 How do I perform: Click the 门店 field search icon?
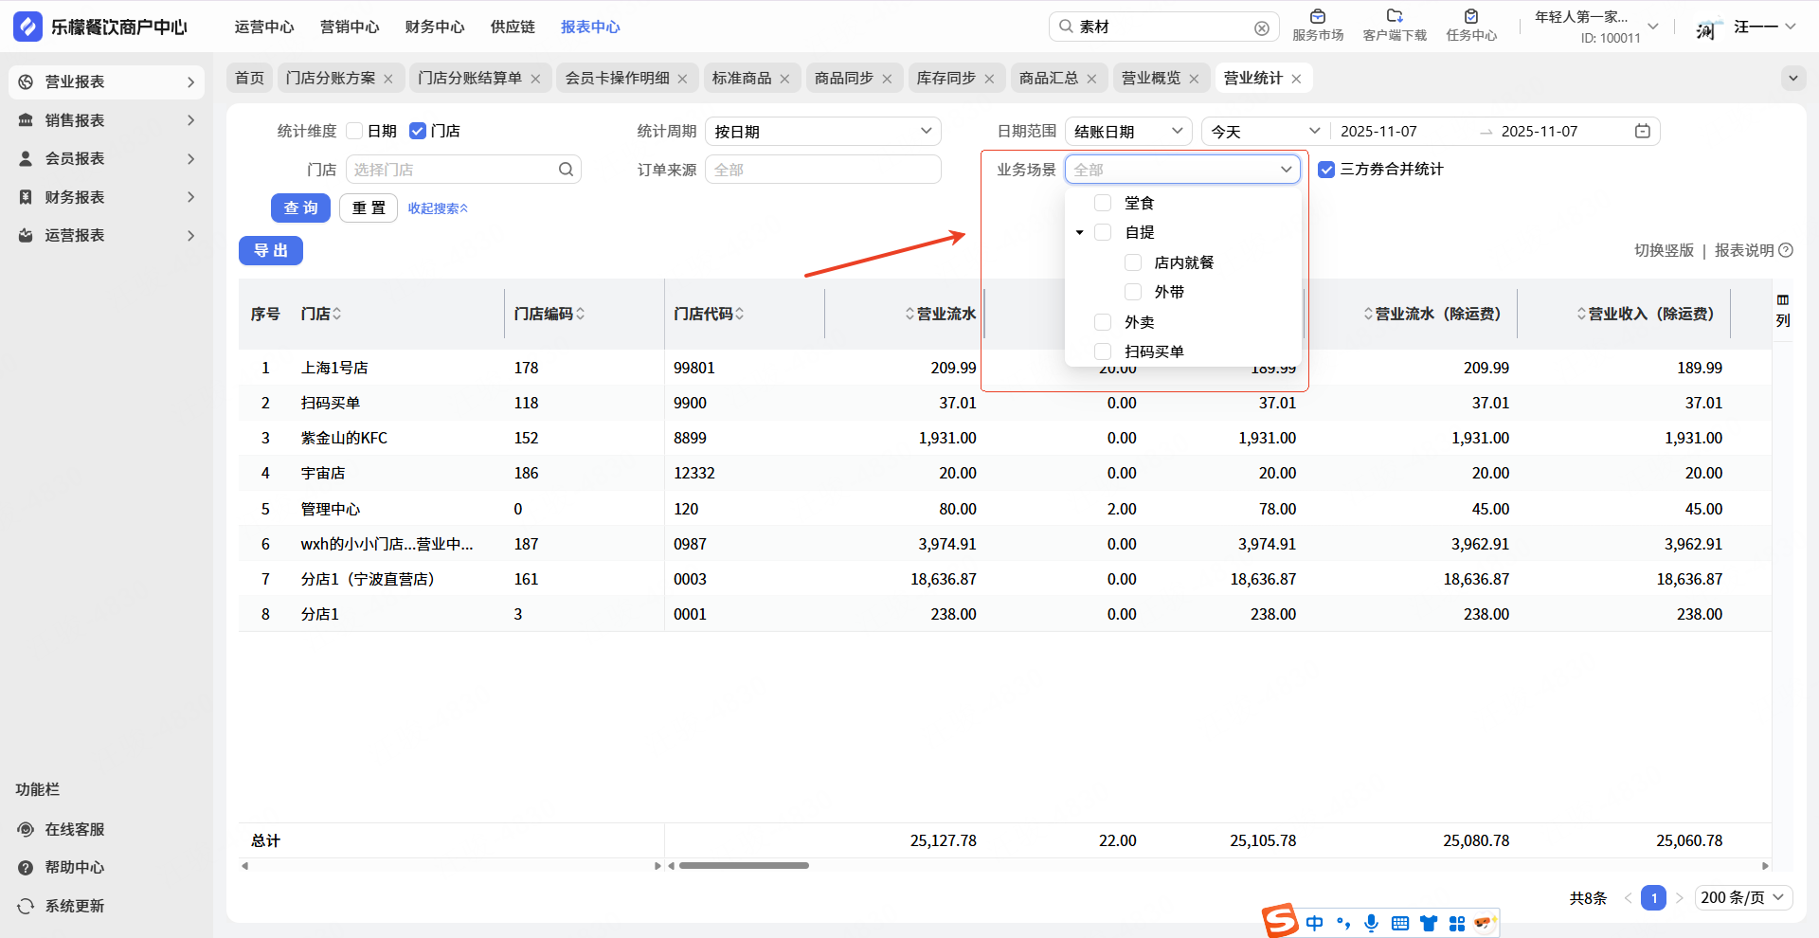566,170
